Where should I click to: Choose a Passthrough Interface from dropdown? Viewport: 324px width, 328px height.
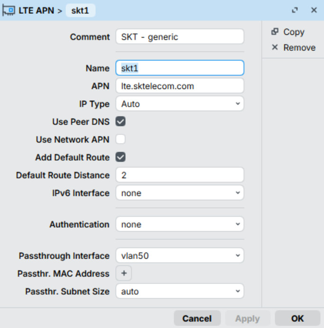180,256
